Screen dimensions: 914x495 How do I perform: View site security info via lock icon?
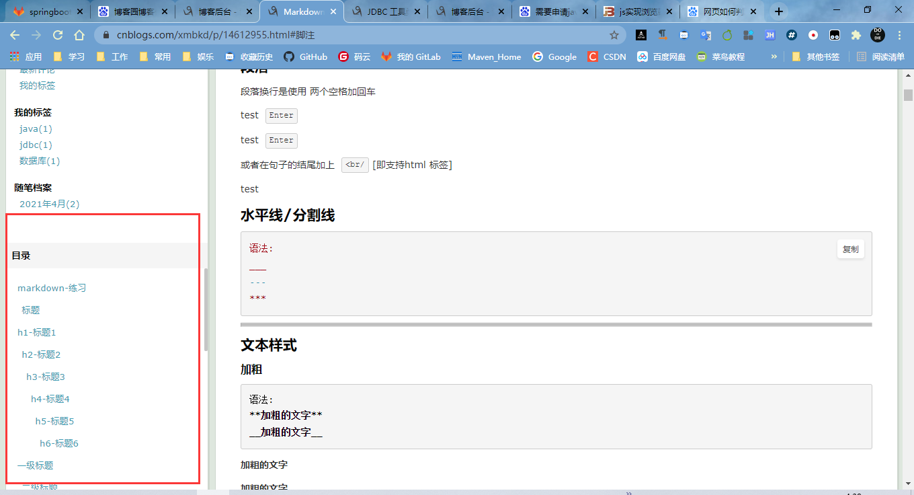[106, 35]
